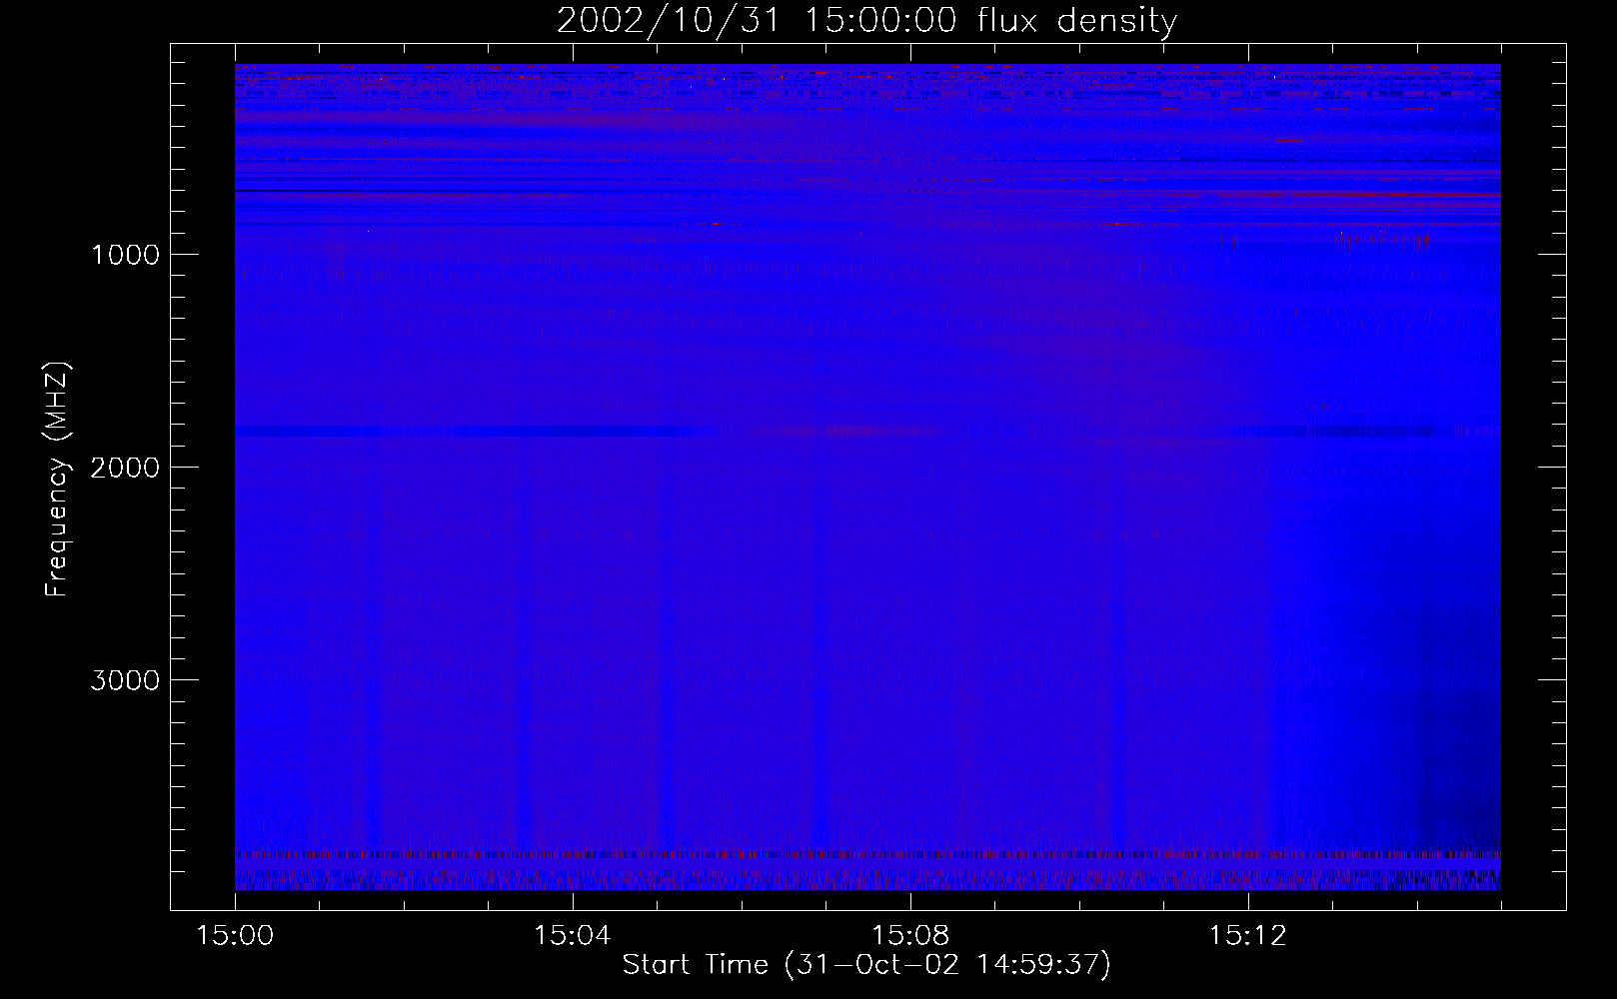Click the 3000 frequency tick label

[x=125, y=680]
